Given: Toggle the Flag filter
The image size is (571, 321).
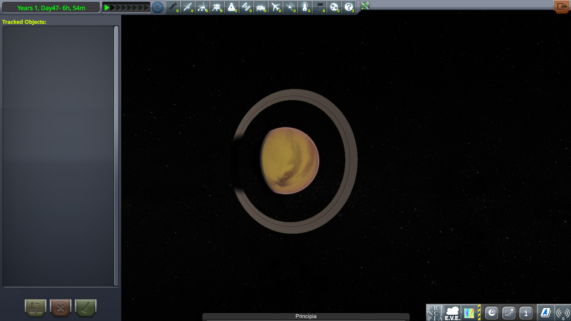Looking at the screenshot, I should [x=319, y=7].
